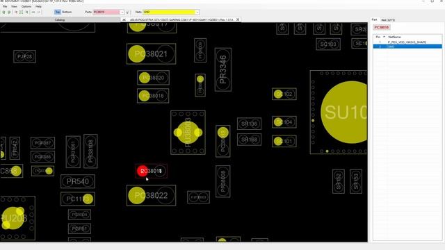Click the four-arrows fit-to-view toolbar icon

pos(21,12)
